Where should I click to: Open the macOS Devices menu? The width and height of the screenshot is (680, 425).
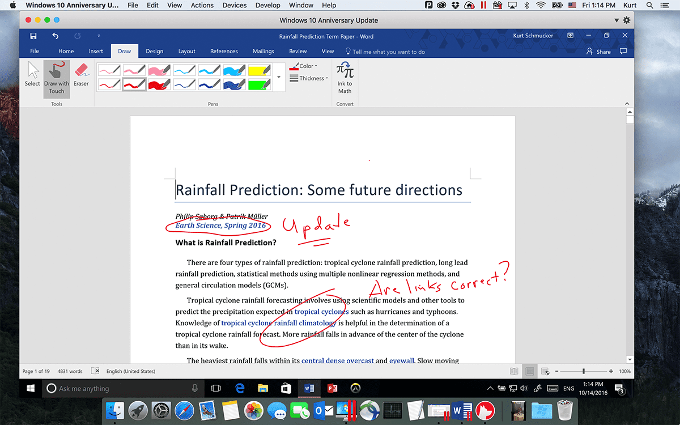(235, 5)
